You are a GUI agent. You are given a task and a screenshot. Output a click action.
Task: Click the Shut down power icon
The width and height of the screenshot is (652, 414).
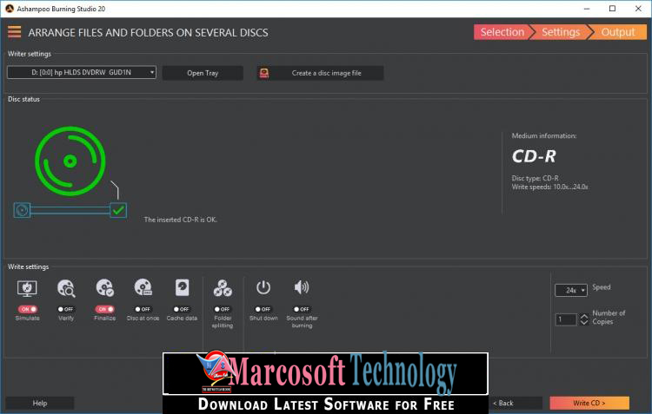[263, 287]
